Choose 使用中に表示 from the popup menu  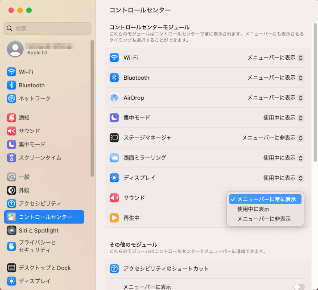pos(265,209)
